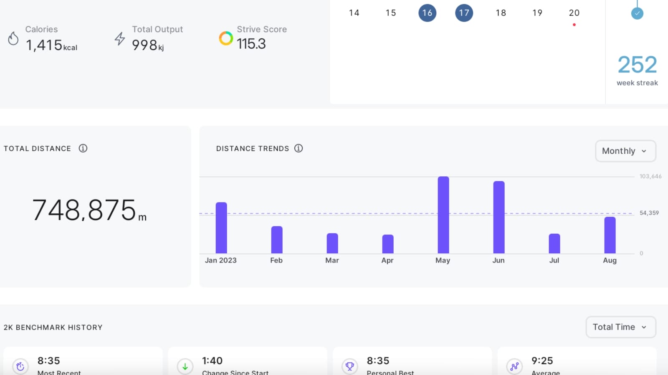This screenshot has height=375, width=668.
Task: Click the week streak checkmark badge
Action: [x=637, y=13]
